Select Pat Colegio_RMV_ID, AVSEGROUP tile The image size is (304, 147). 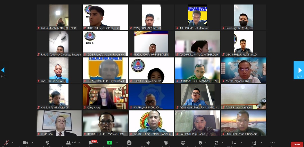click(198, 44)
